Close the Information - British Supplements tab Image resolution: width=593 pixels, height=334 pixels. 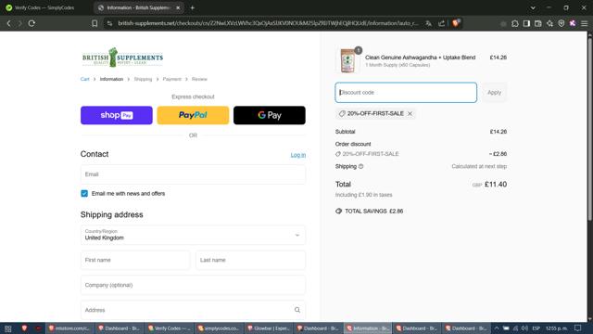pyautogui.click(x=178, y=7)
